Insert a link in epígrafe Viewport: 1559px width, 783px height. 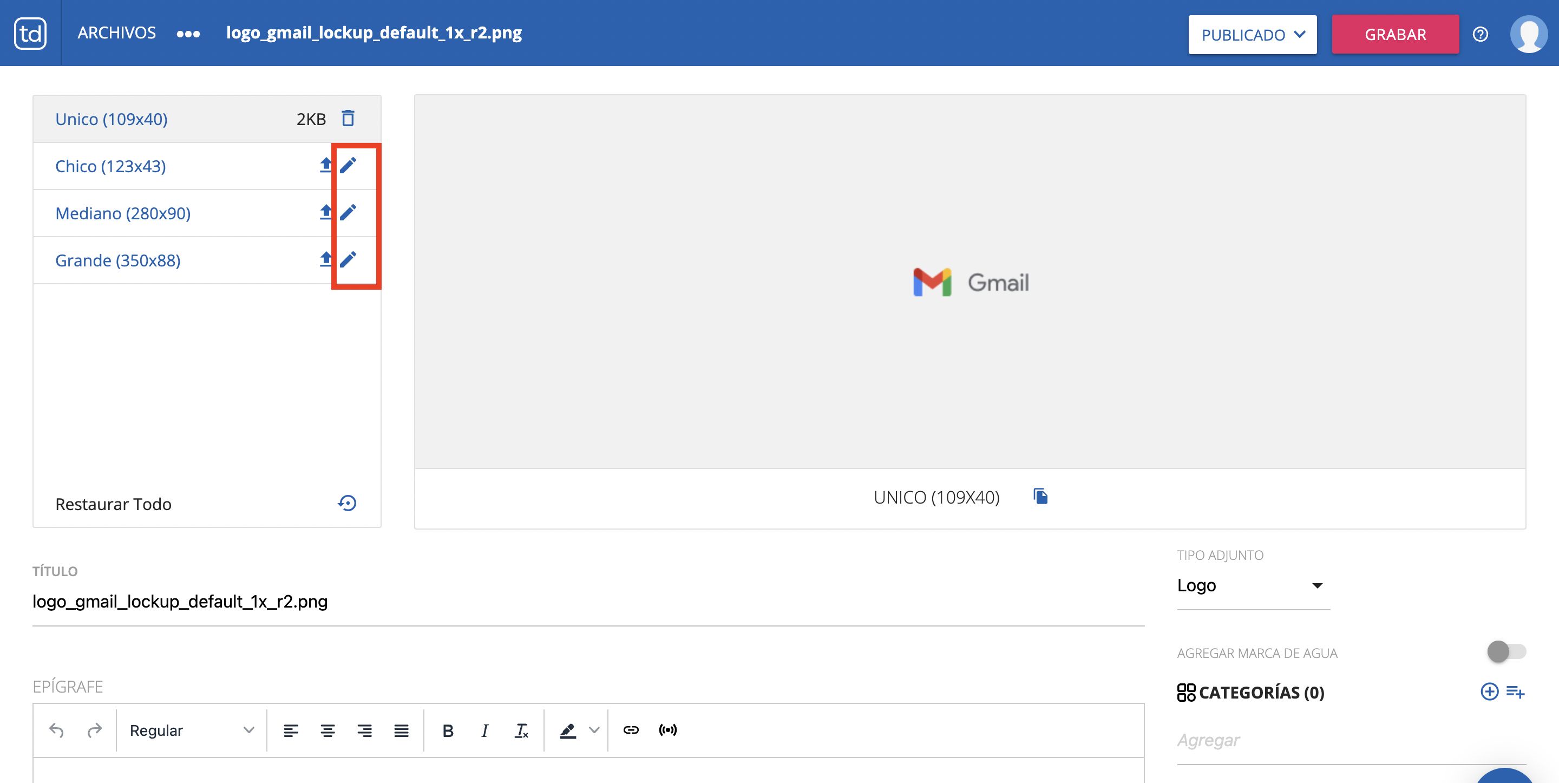631,730
